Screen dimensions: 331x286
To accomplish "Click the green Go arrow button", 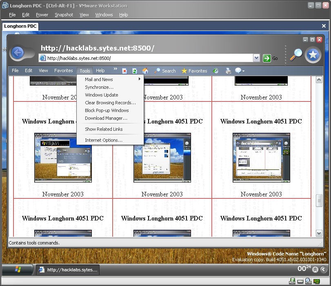I will click(267, 58).
